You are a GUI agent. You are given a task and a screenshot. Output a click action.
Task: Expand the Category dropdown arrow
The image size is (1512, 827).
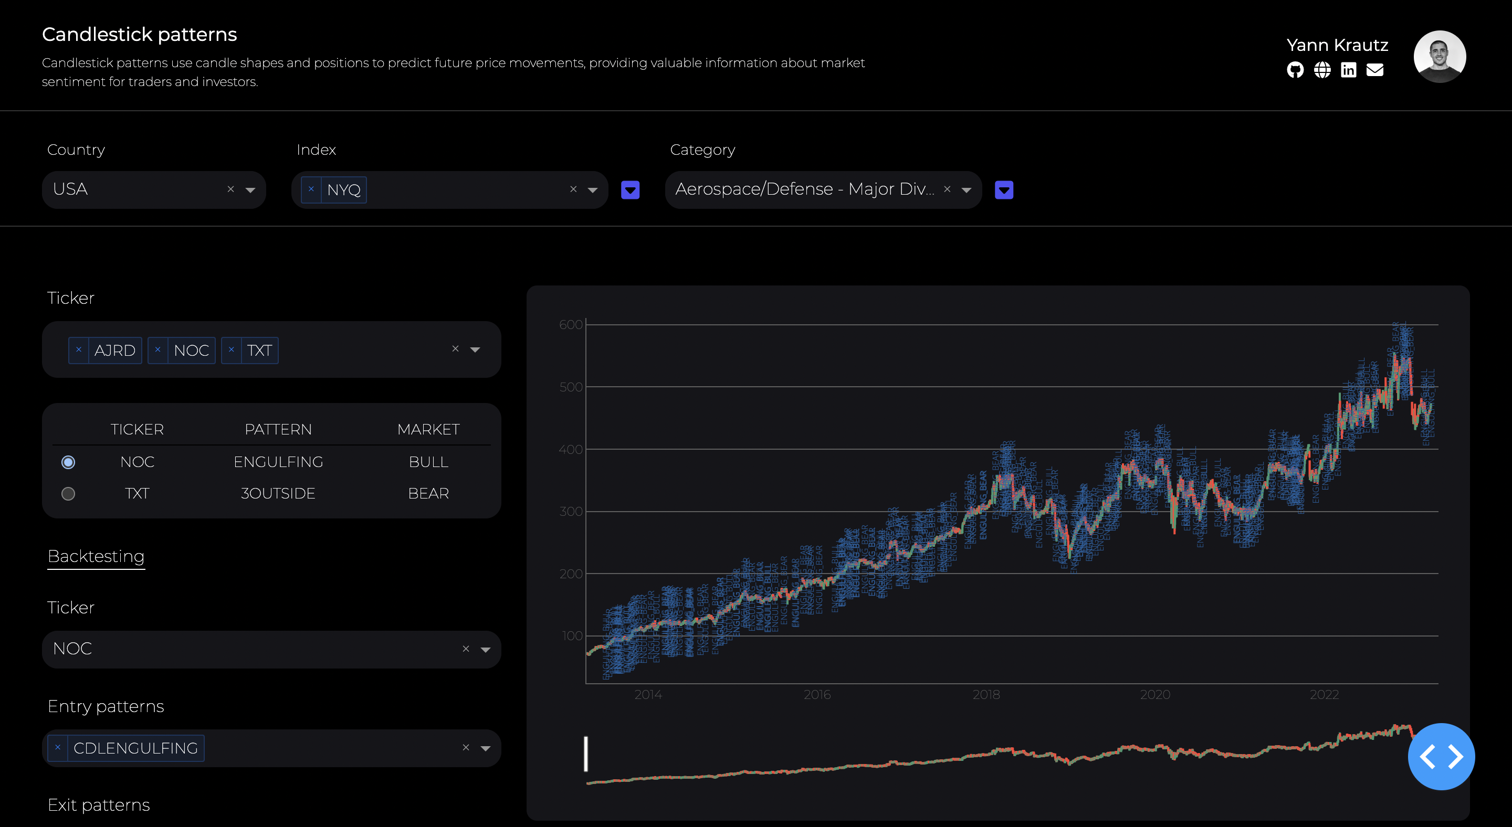967,189
